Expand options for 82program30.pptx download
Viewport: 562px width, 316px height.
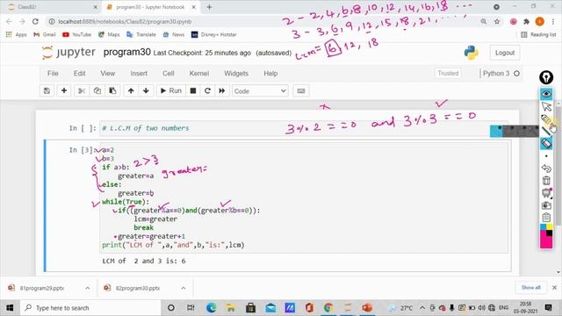(x=184, y=288)
